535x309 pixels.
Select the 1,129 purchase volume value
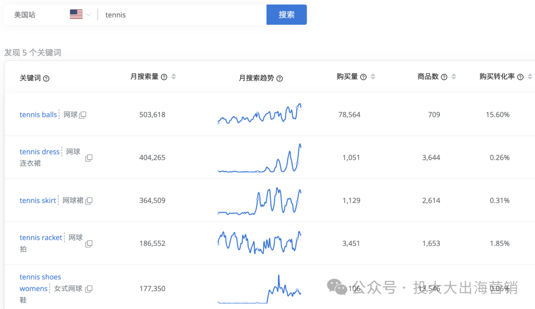(x=351, y=201)
